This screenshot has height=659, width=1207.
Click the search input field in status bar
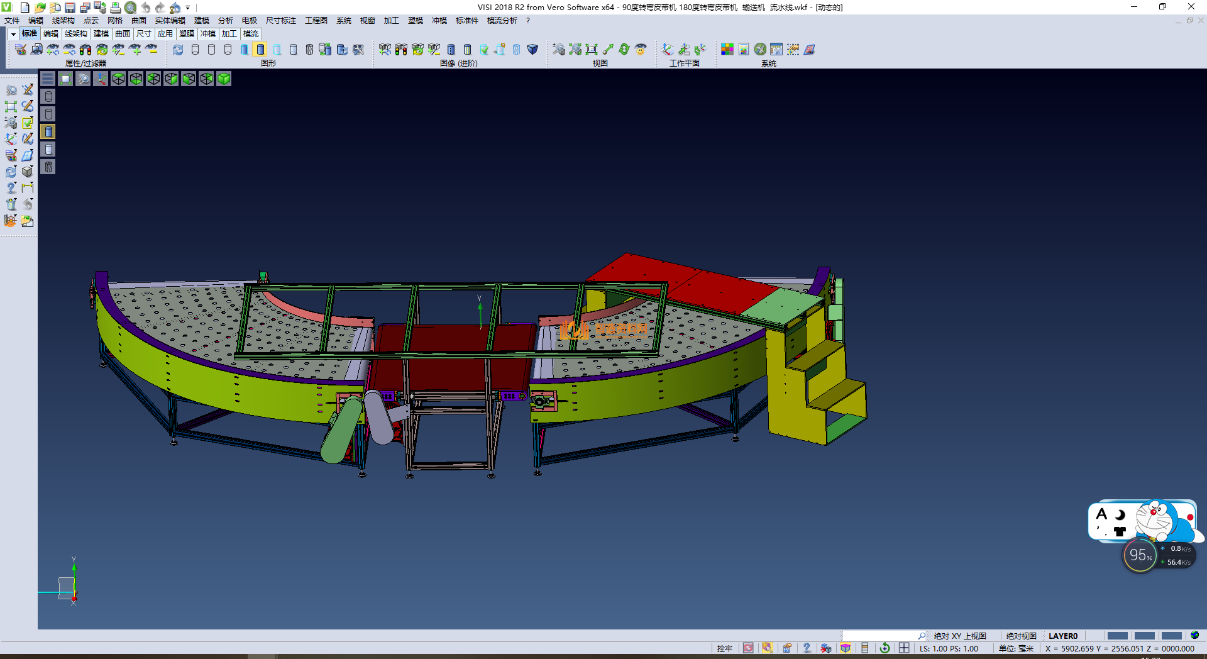(x=880, y=636)
